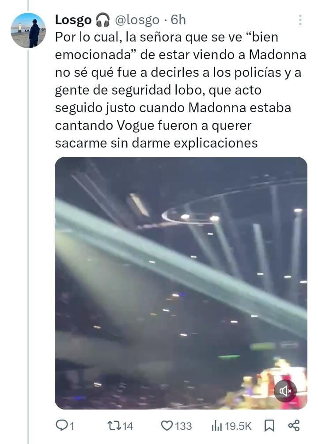This screenshot has width=318, height=444.
Task: Bookmark this tweet
Action: 269,425
